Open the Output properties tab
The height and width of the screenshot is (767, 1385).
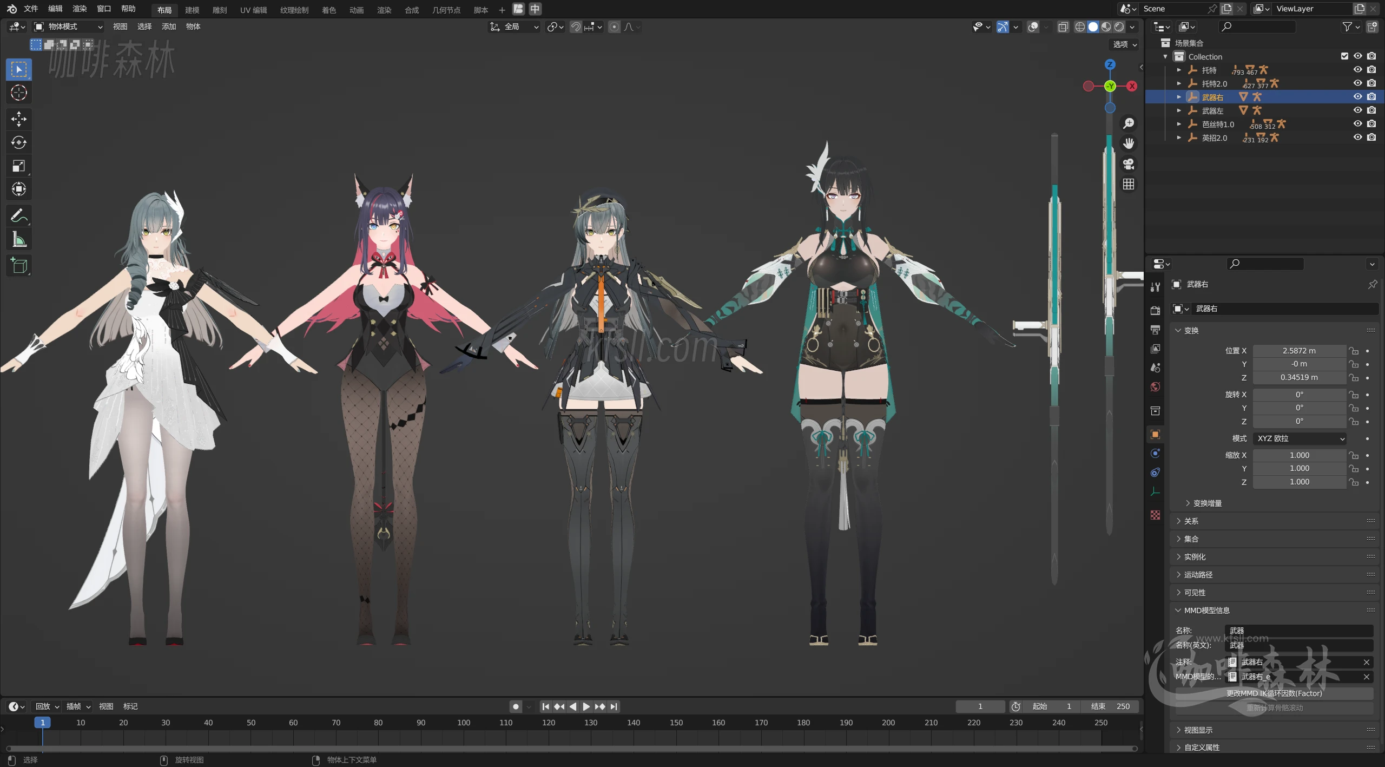[x=1155, y=330]
